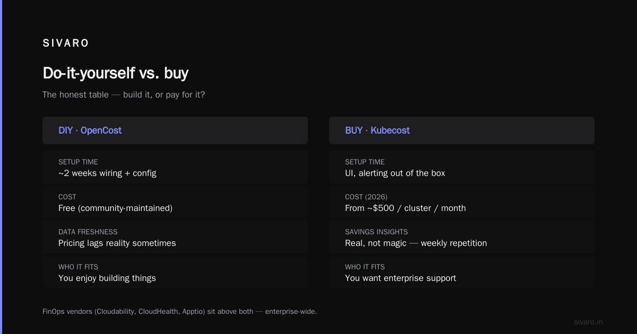637x334 pixels.
Task: Click 'UI, alerting out of the box' cell
Action: pos(462,168)
